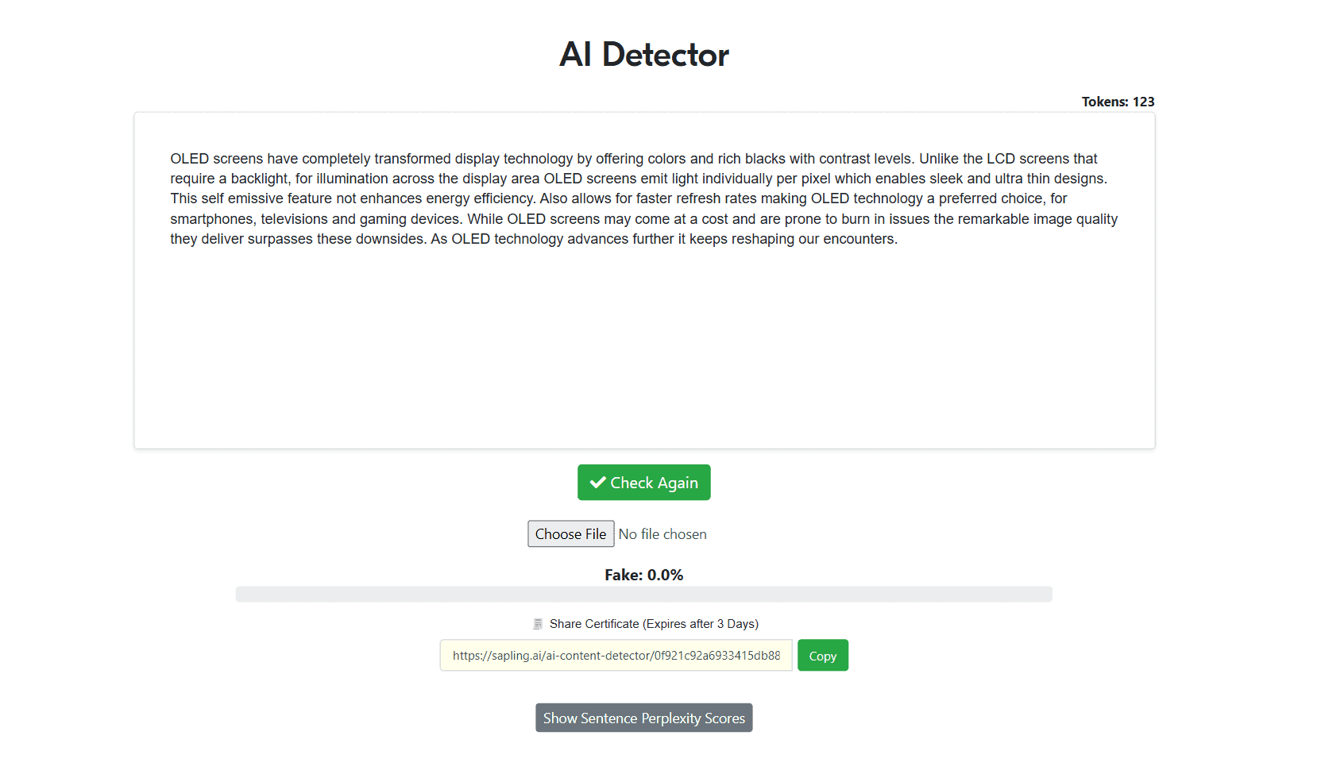Click the checkmark icon in Check Again
Image resolution: width=1321 pixels, height=774 pixels.
point(598,483)
